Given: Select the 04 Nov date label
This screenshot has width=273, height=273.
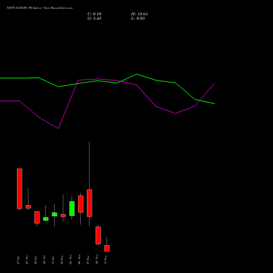Looking at the screenshot, I should (70, 259).
